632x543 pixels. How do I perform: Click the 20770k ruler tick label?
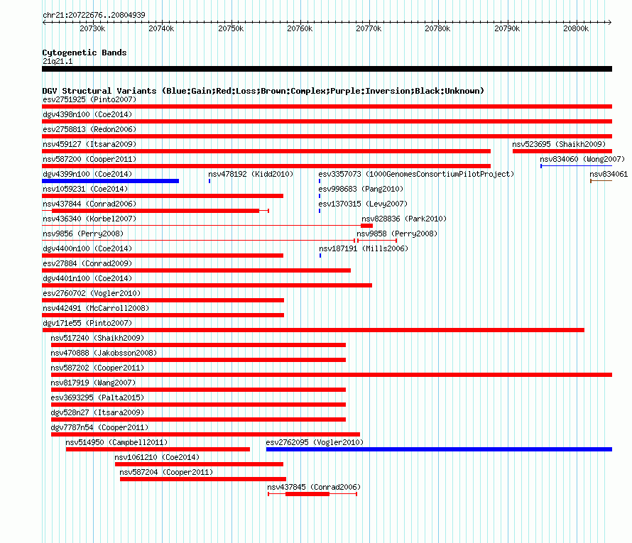369,28
